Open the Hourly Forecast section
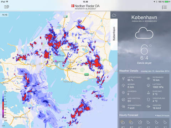Image resolution: width=171 pixels, height=128 pixels. coord(129,115)
